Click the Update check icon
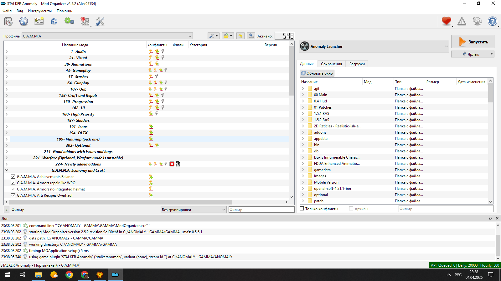501x281 pixels. [x=477, y=21]
